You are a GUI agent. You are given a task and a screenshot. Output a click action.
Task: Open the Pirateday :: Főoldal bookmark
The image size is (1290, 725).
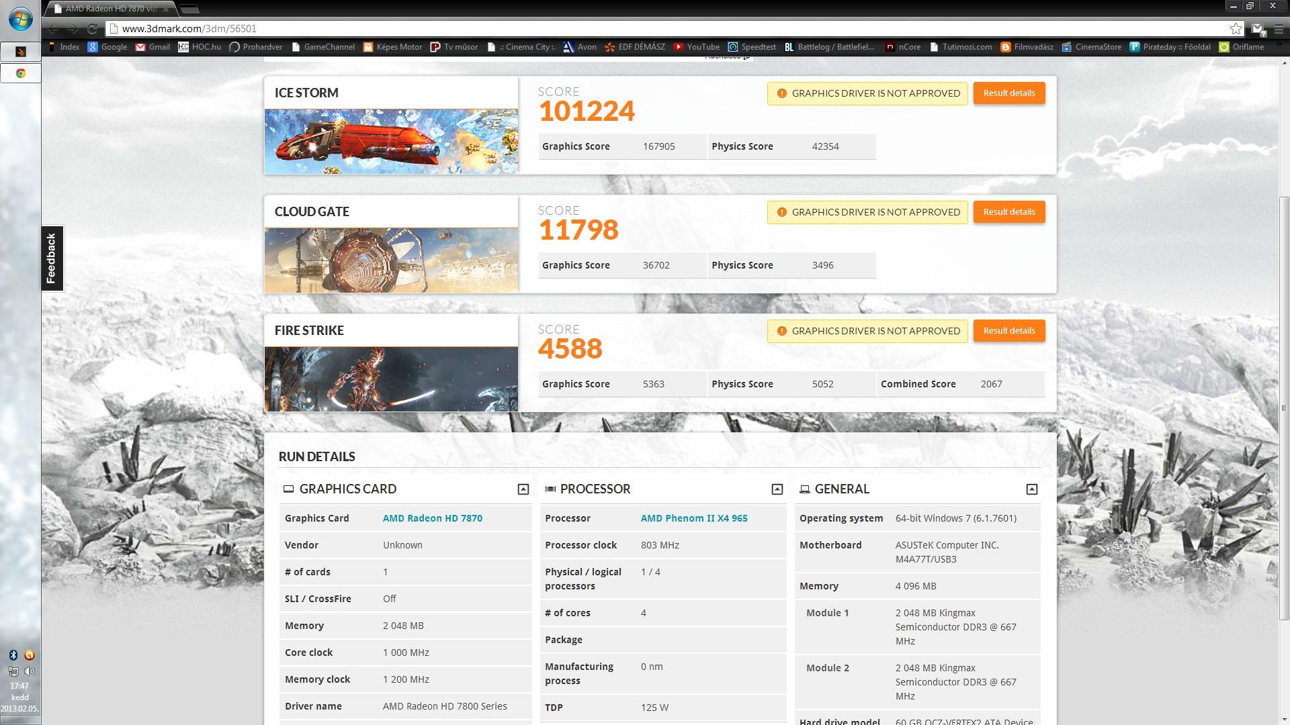pos(1170,47)
